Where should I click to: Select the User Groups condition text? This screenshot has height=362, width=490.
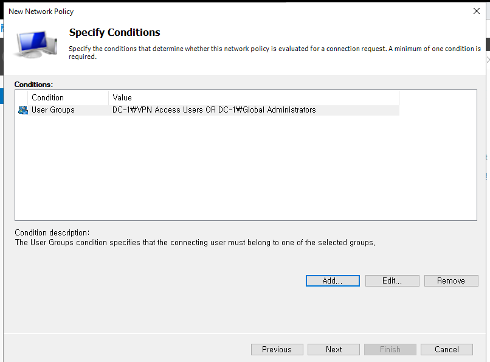point(53,110)
